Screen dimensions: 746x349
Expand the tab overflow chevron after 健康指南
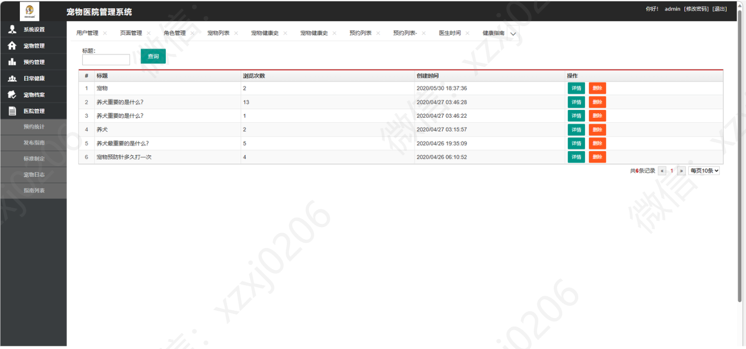(x=513, y=33)
